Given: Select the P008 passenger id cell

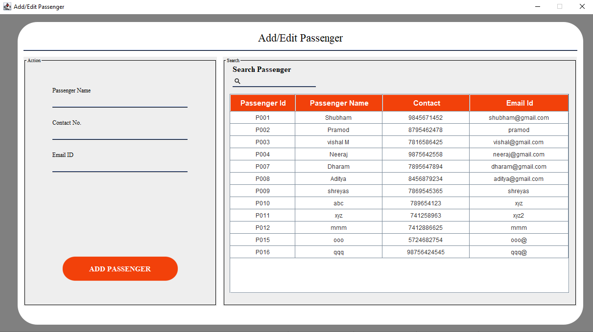Looking at the screenshot, I should tap(262, 179).
